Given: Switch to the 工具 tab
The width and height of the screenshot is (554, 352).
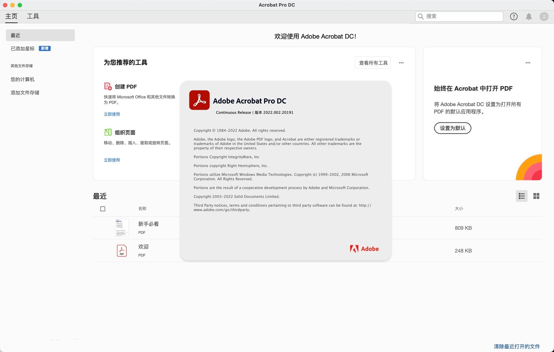Looking at the screenshot, I should click(x=33, y=16).
